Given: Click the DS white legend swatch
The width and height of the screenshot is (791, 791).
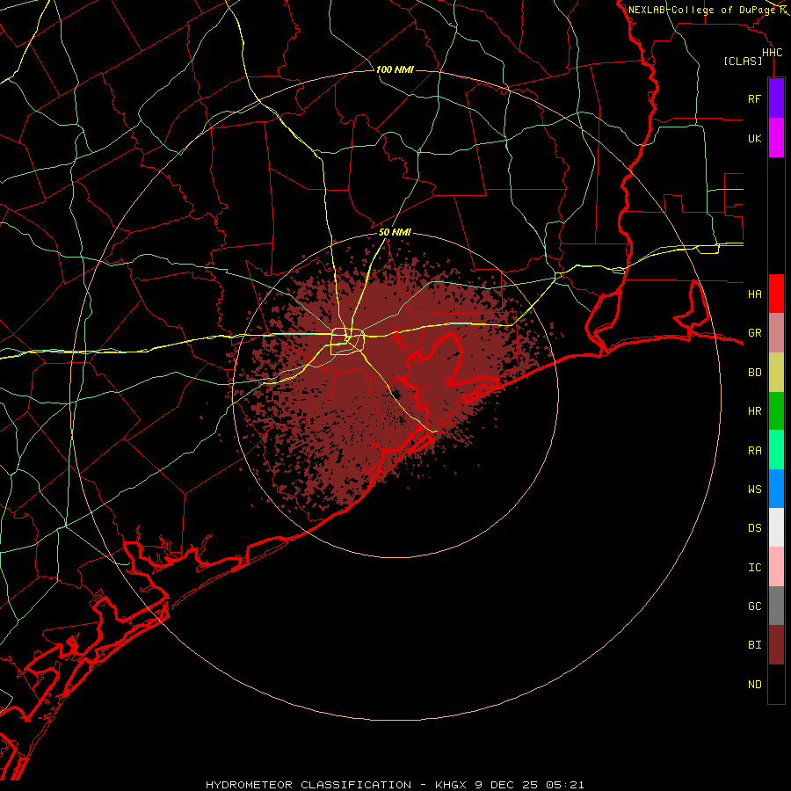Looking at the screenshot, I should tap(776, 527).
